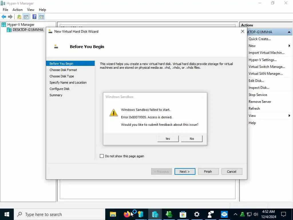This screenshot has width=293, height=220.
Task: Click green people icon on taskbar
Action: tap(169, 214)
